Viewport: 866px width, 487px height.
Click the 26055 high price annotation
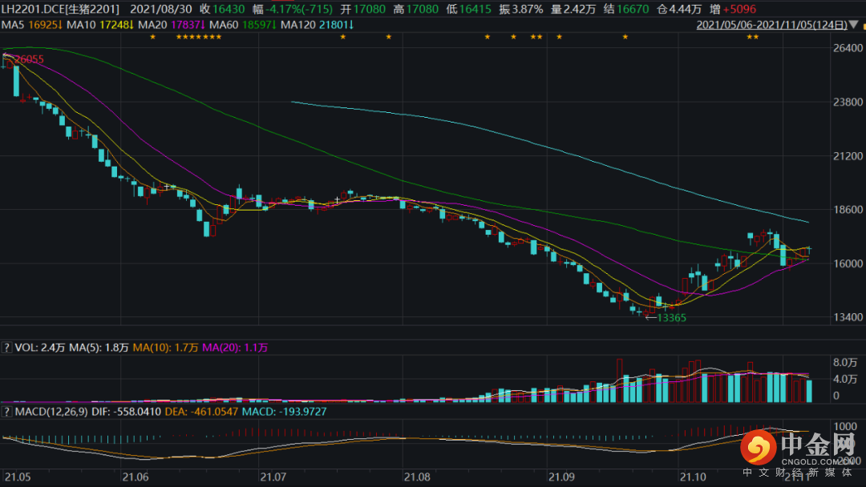(x=29, y=59)
